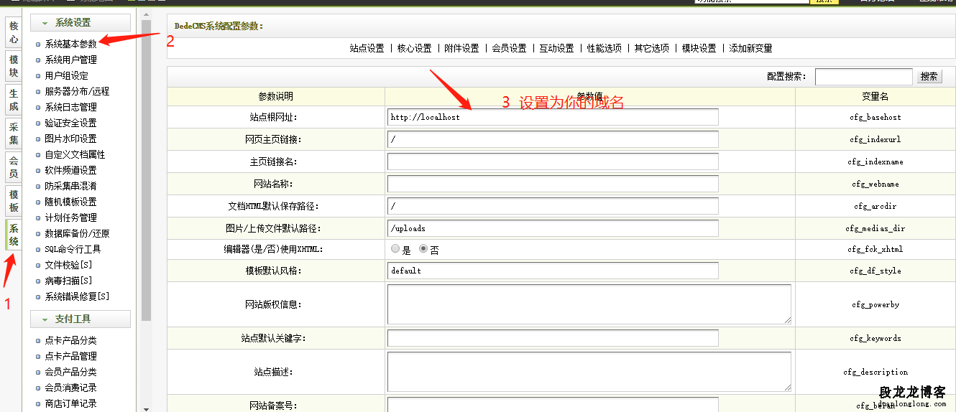956x412 pixels.
Task: Select 是 for 编辑器使用XHTML
Action: (395, 249)
